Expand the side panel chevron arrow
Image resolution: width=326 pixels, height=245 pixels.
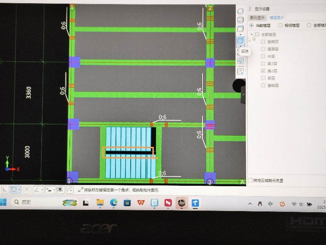pyautogui.click(x=243, y=94)
